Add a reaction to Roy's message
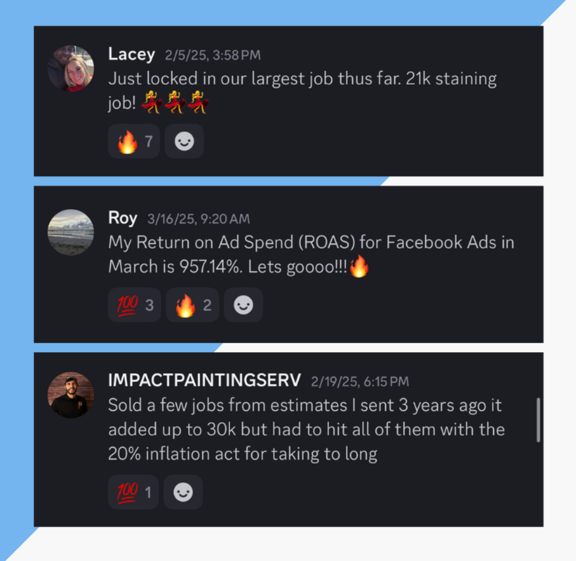Screen dimensions: 576x561 [x=243, y=305]
